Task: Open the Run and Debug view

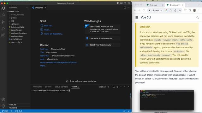Action: coord(3,29)
